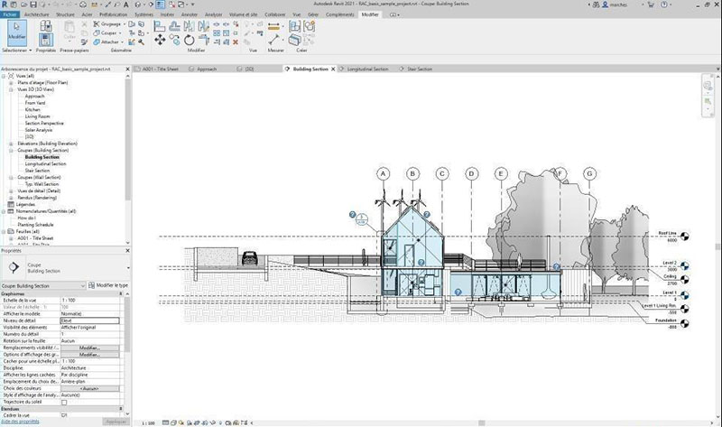This screenshot has width=722, height=427.
Task: Switch to the Volume et site ribbon tab
Action: 244,14
